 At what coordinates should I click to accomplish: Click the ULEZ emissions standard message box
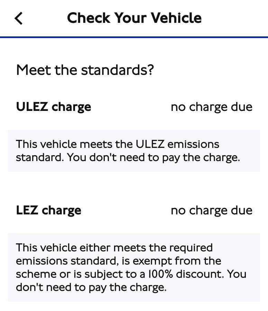point(134,151)
